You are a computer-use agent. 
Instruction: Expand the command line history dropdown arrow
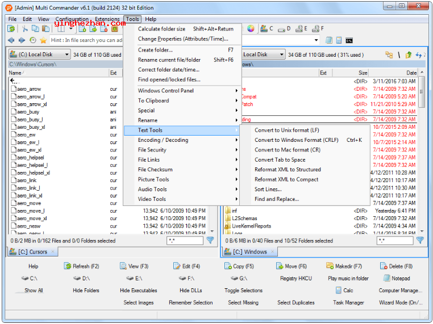click(x=315, y=40)
